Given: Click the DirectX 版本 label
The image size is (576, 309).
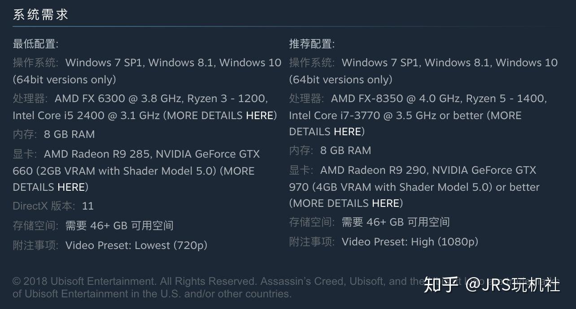Looking at the screenshot, I should 44,206.
